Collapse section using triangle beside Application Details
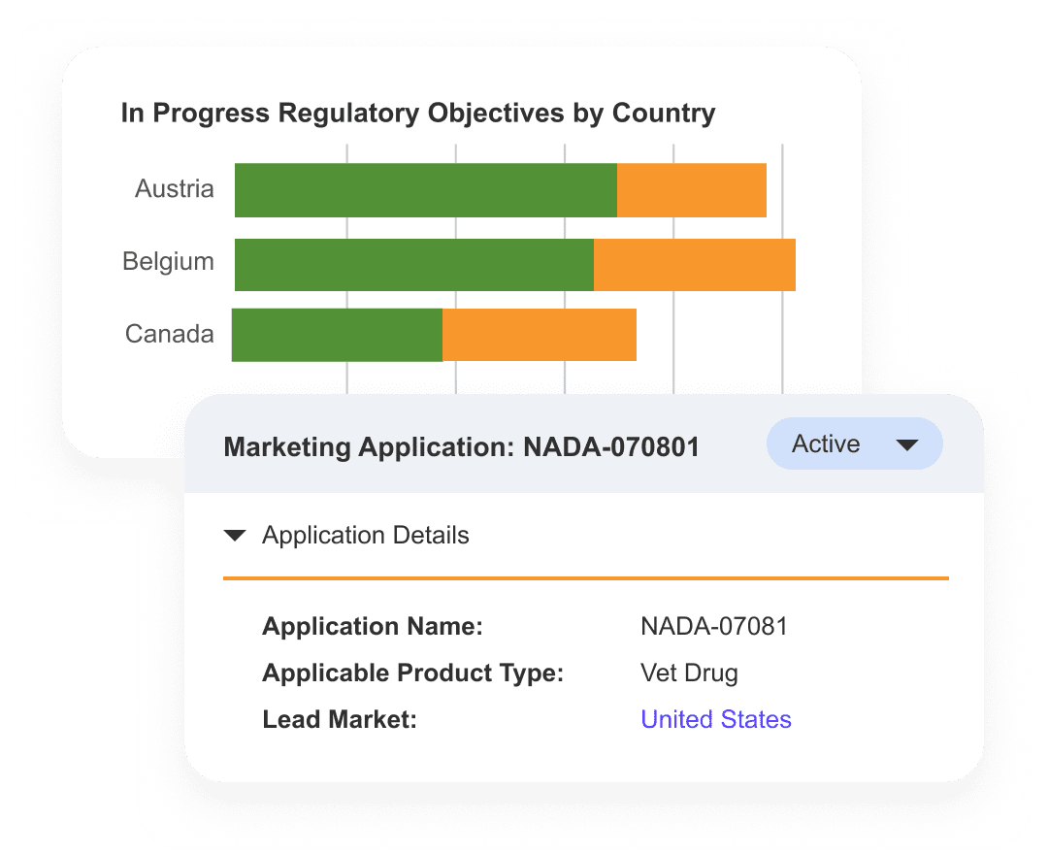 click(x=235, y=536)
